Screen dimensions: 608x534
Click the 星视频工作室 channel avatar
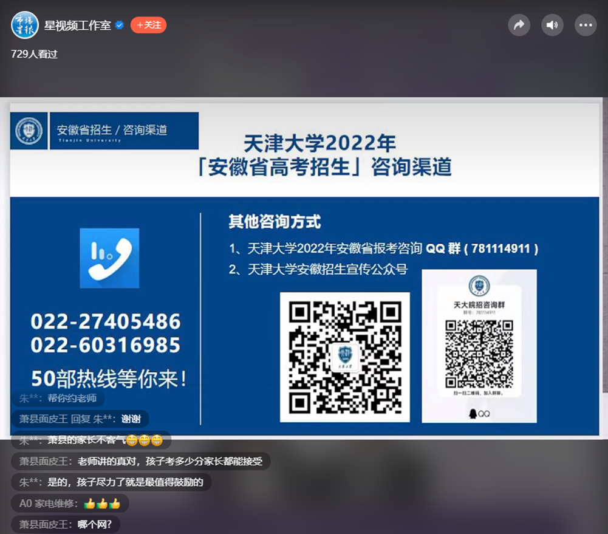(25, 25)
